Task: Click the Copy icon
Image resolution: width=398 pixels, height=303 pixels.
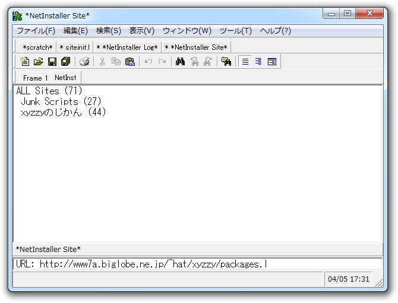Action: [116, 62]
